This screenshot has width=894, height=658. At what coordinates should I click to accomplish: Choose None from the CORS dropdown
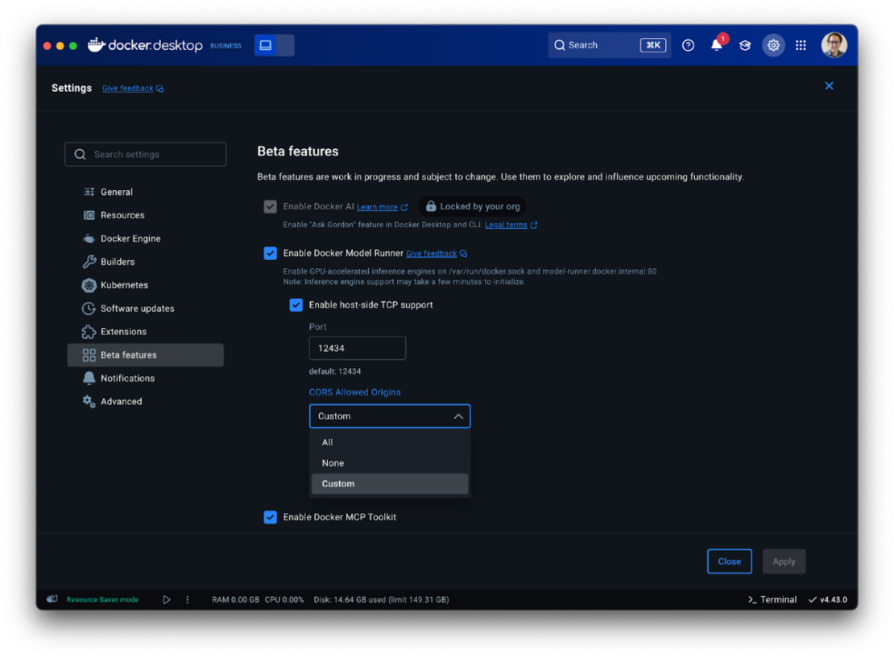pyautogui.click(x=333, y=463)
